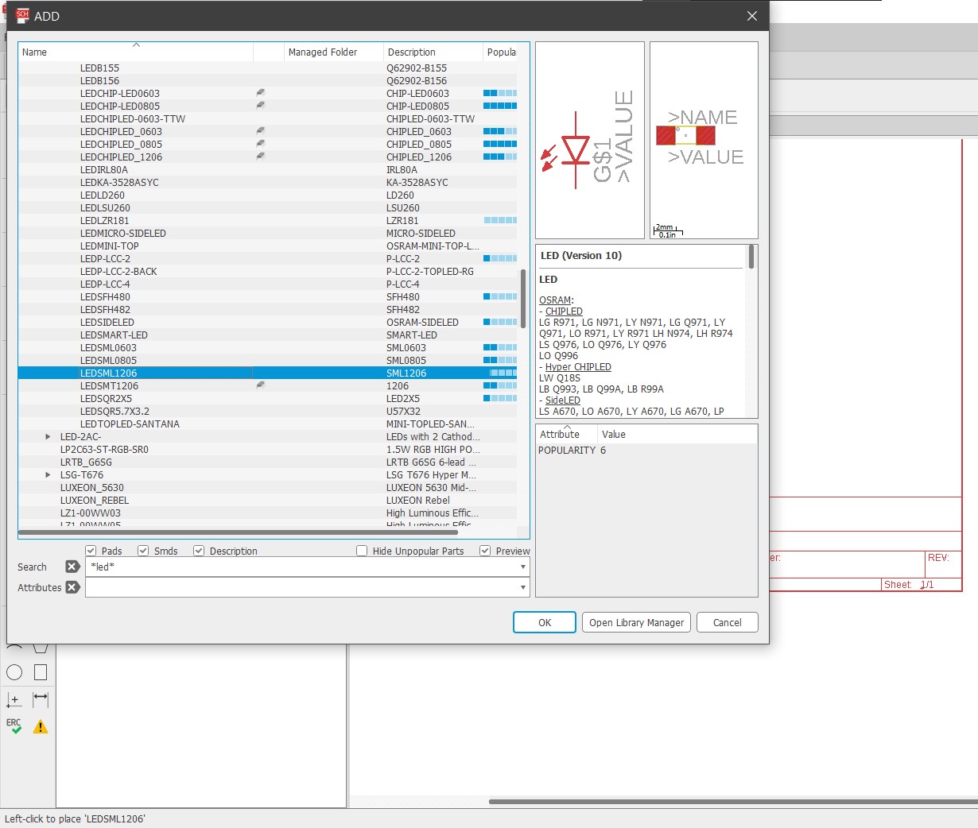Click the Mark origin tool icon

14,699
